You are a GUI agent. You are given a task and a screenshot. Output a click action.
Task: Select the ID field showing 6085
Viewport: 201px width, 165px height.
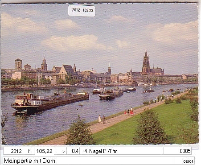[177, 151]
